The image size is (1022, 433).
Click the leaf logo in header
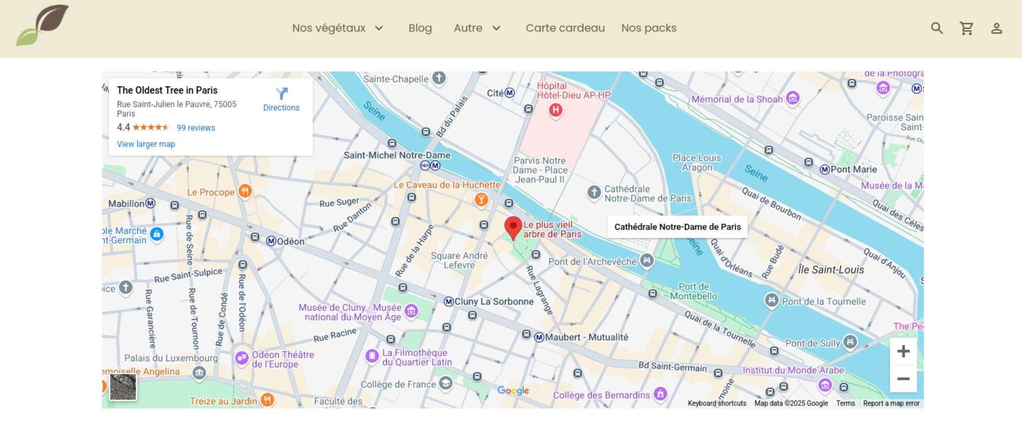42,25
